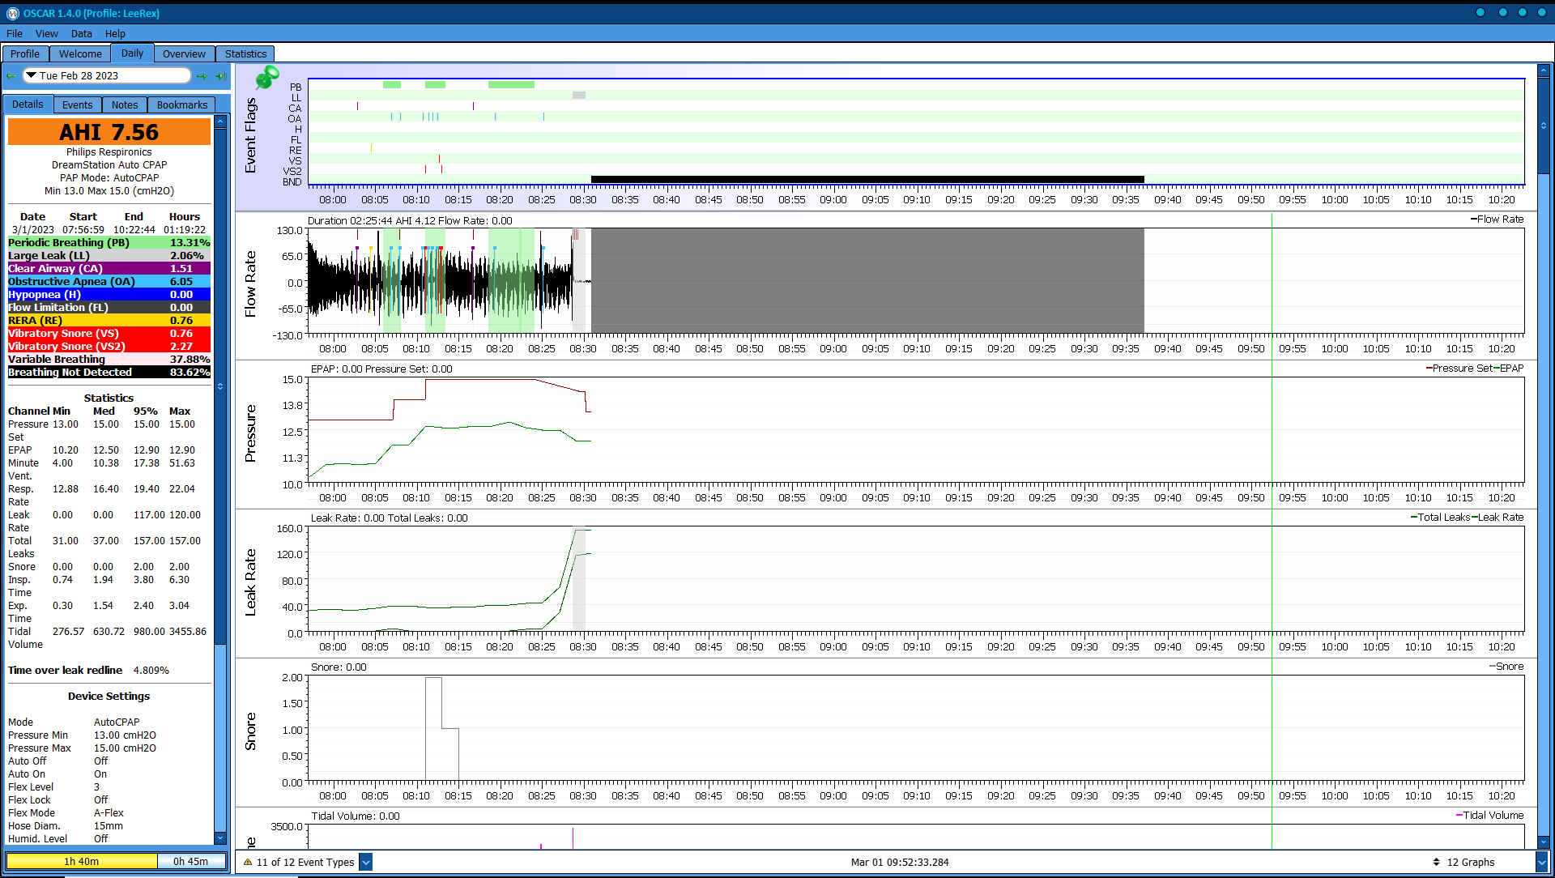Click the Periodic Breathing (PB) row
1555x878 pixels.
(x=109, y=242)
